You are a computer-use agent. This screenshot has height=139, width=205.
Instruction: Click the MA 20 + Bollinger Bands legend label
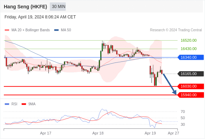click(x=31, y=30)
